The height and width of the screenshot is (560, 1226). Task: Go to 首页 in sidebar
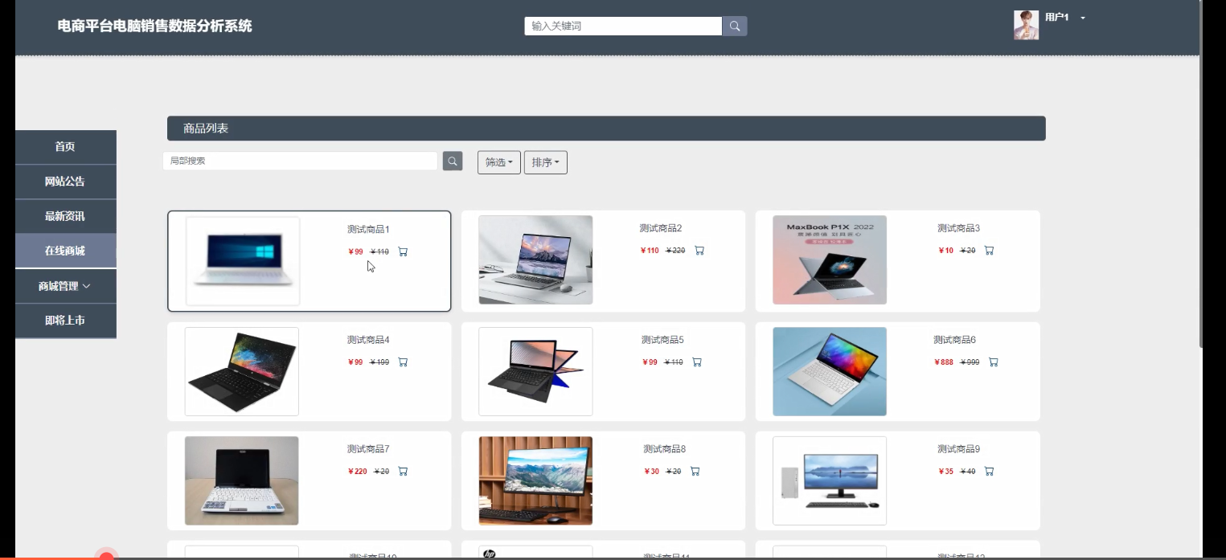click(65, 147)
